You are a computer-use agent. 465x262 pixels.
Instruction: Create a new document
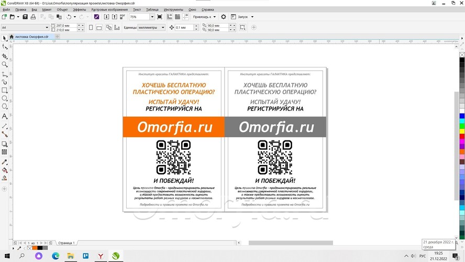point(4,17)
